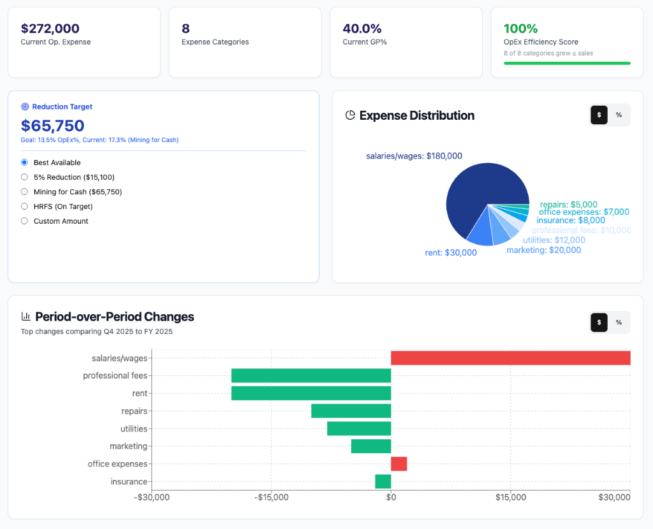Click the red office expenses bar

(399, 463)
